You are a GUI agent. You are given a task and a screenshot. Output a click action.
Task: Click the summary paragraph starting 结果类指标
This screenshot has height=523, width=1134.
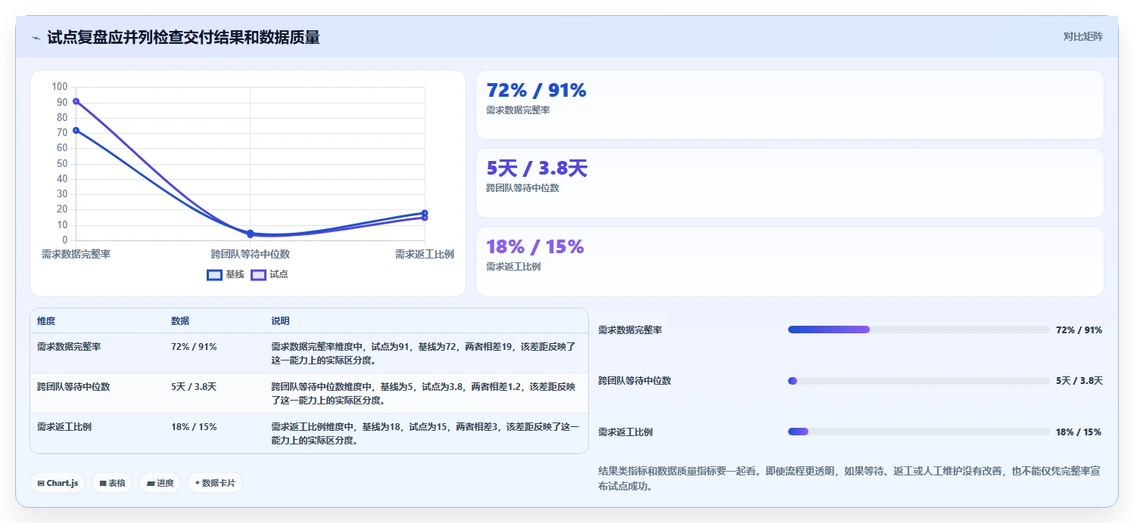point(849,478)
